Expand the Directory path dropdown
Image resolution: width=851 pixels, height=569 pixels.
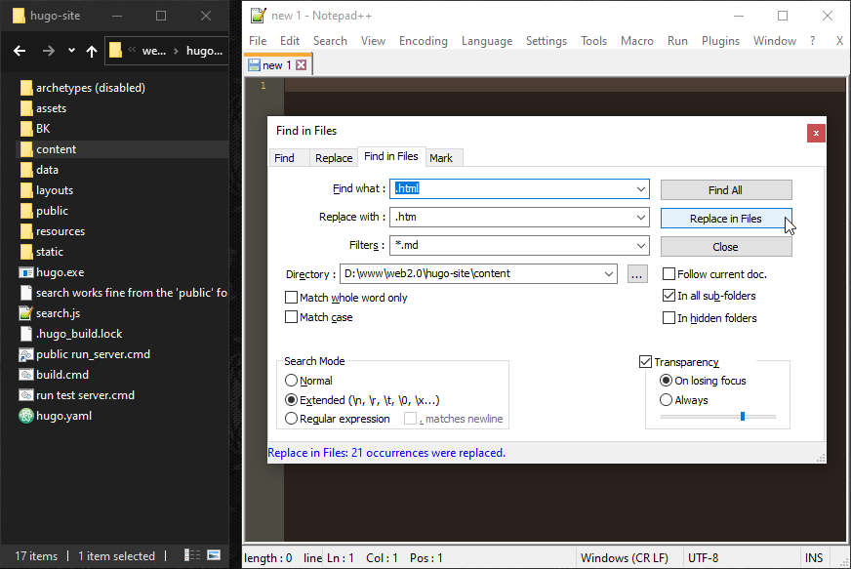(609, 274)
